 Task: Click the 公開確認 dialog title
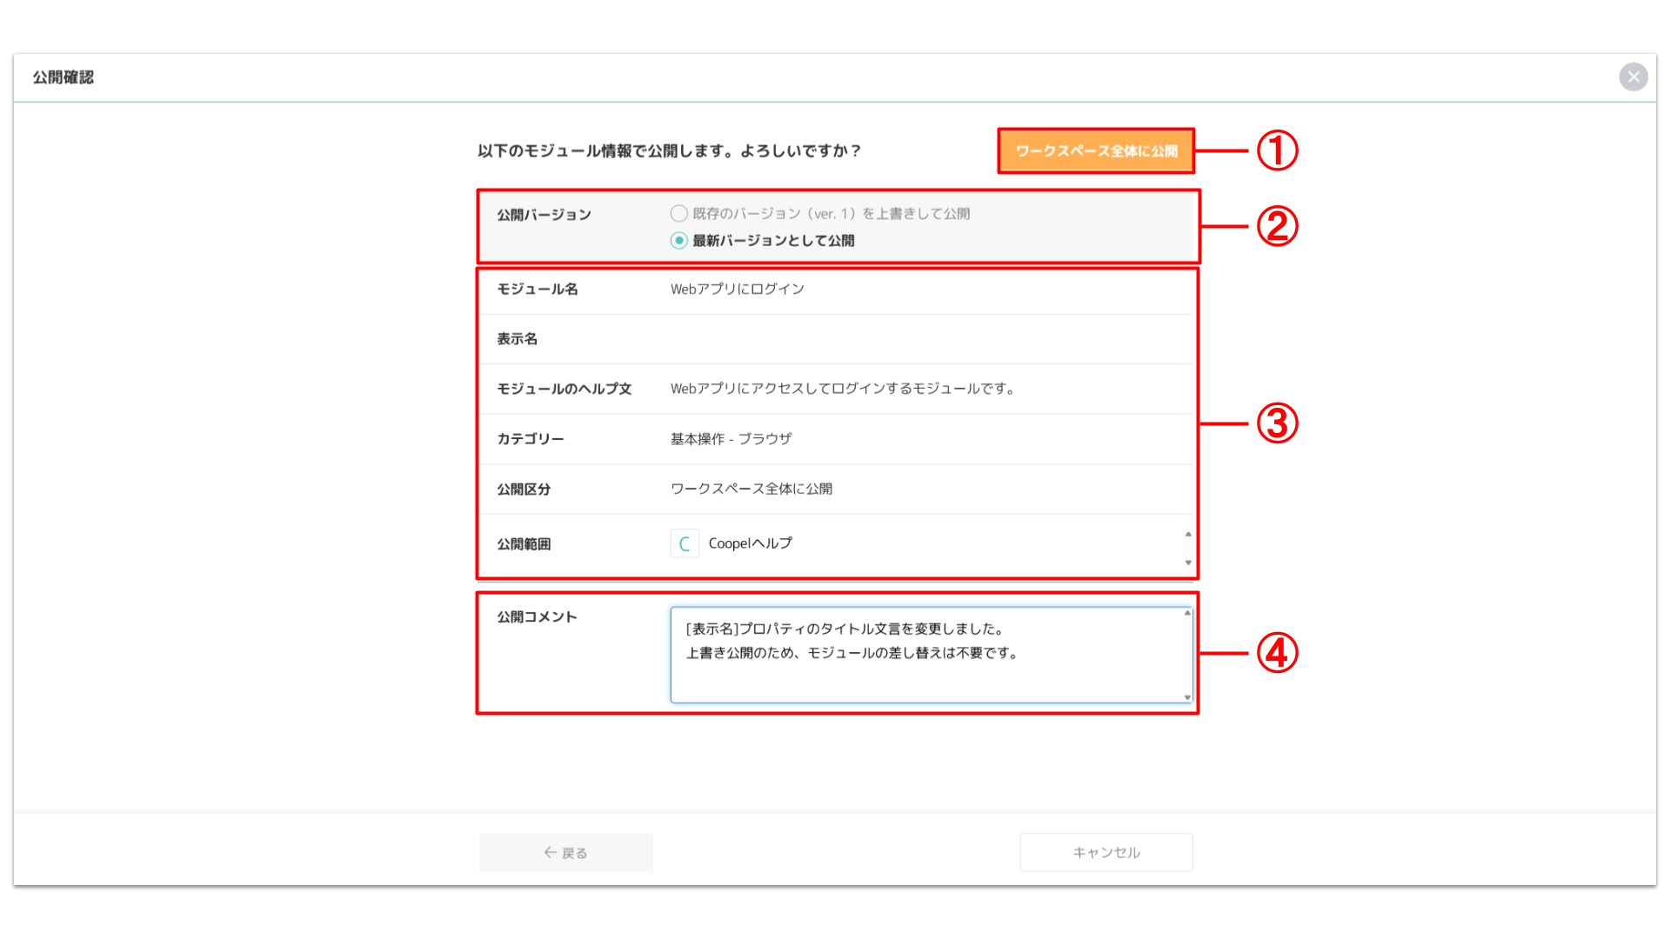[63, 77]
